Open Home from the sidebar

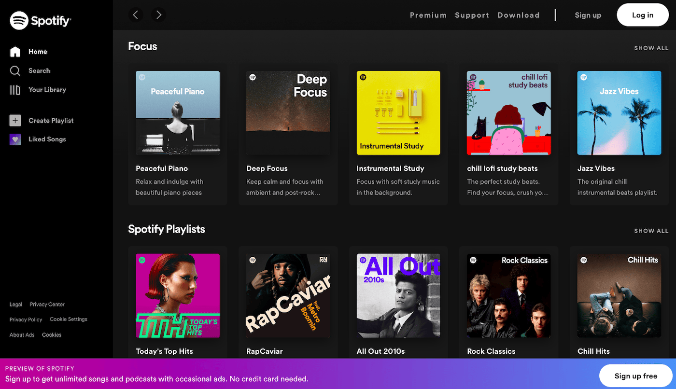tap(38, 52)
